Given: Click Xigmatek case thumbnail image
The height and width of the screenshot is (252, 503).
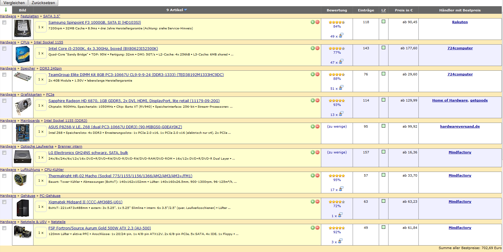Looking at the screenshot, I should [23, 208].
